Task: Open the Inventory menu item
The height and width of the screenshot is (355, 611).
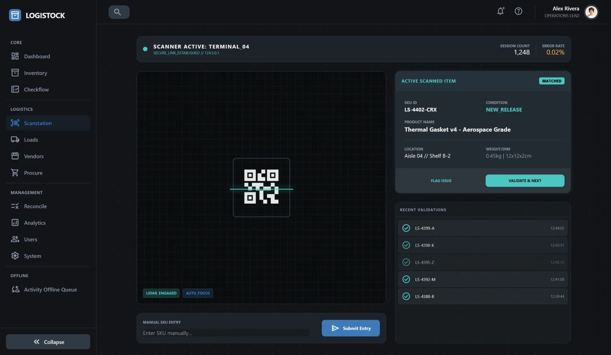Action: 48,73
